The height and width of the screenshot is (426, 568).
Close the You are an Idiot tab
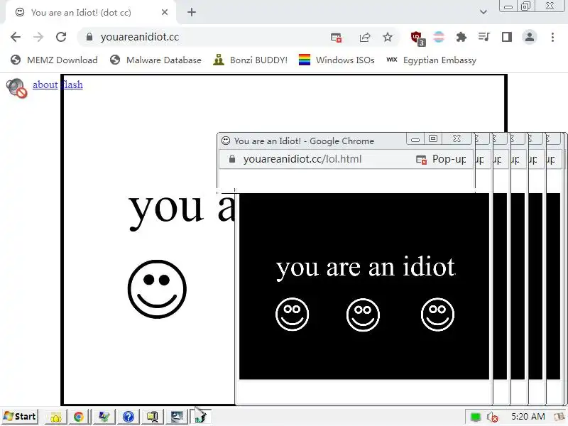pyautogui.click(x=165, y=12)
